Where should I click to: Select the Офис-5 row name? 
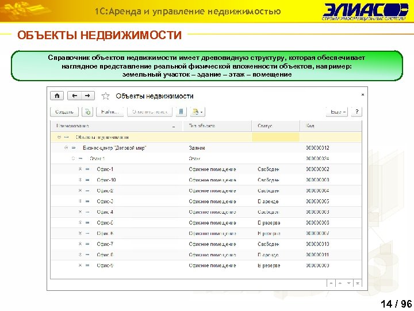pos(105,223)
